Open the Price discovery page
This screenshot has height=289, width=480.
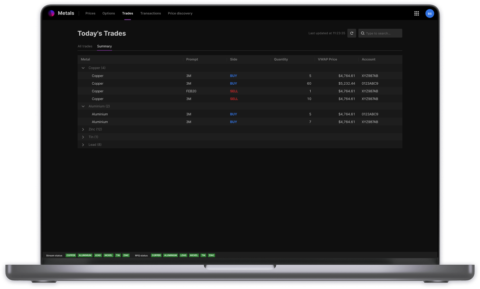[180, 13]
